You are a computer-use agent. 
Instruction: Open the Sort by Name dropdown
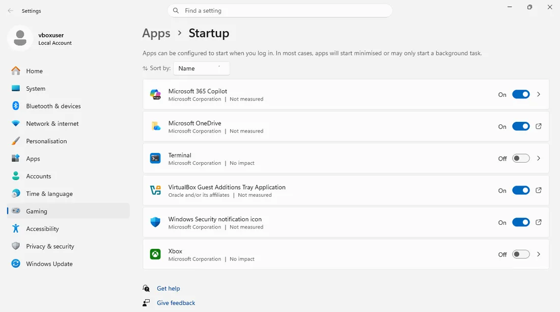click(x=202, y=68)
